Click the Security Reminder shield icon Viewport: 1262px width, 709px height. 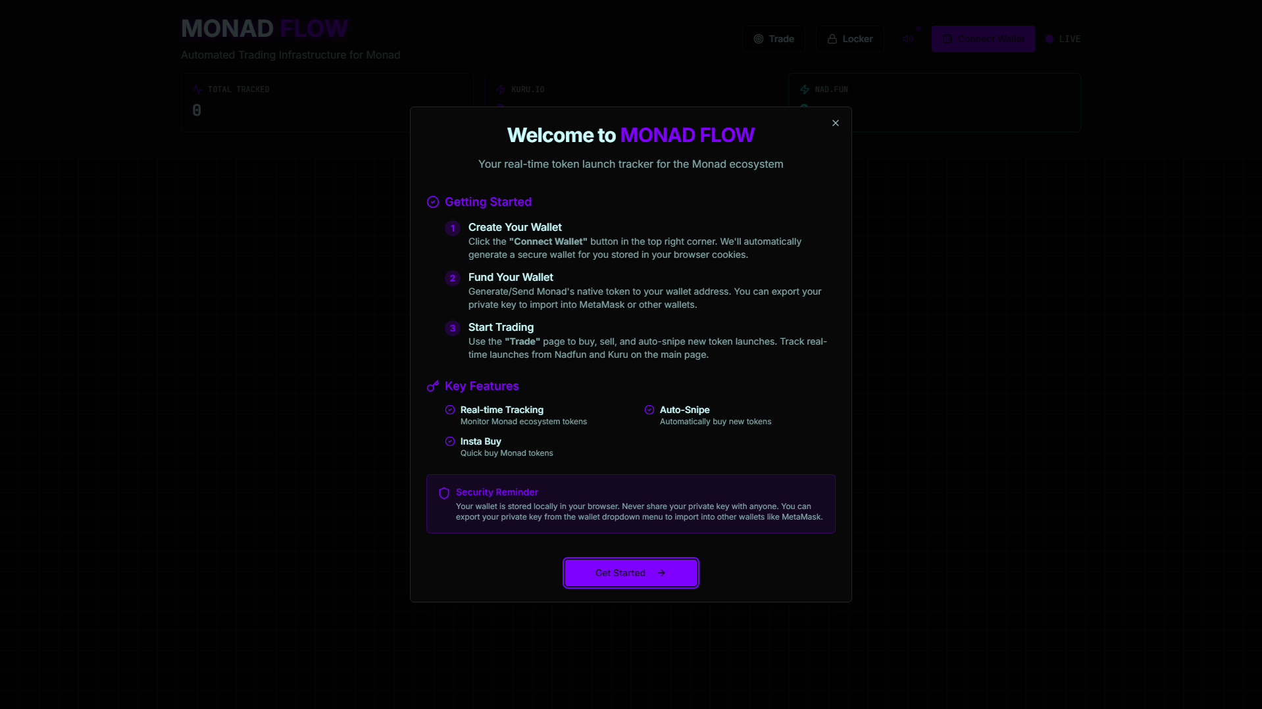tap(444, 493)
